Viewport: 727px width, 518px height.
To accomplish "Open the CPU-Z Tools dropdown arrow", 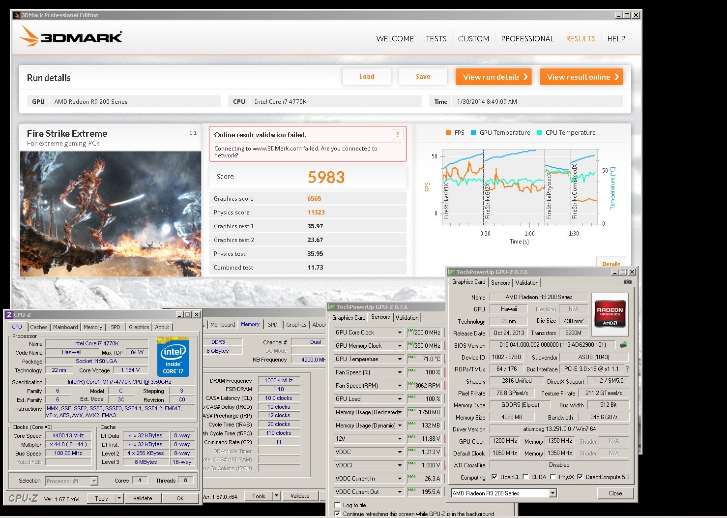I will (x=119, y=498).
